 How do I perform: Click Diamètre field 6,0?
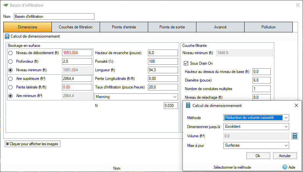pyautogui.click(x=261, y=80)
